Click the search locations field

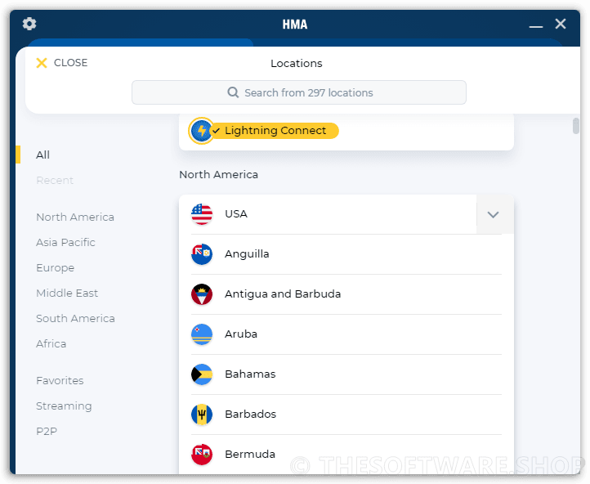coord(299,92)
